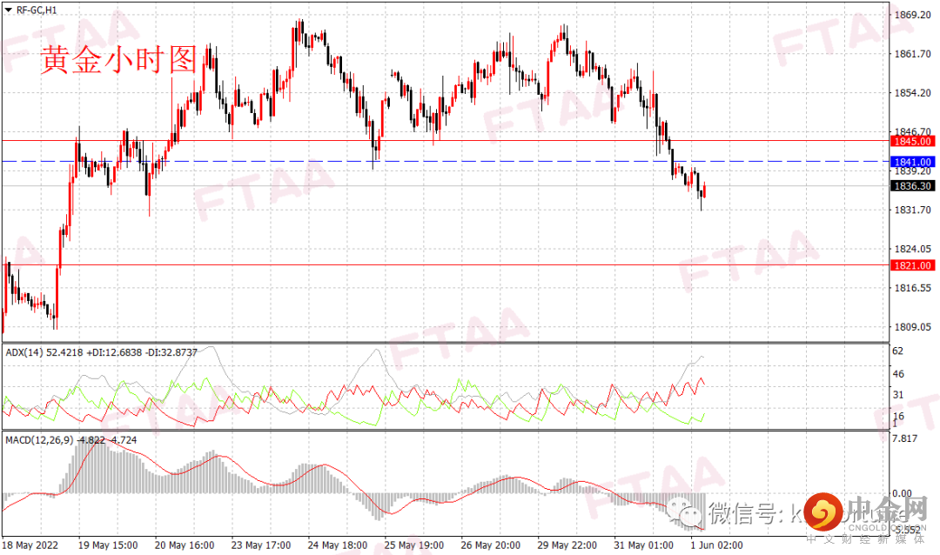
Task: Select the 18 May 2022 date label
Action: (x=30, y=545)
